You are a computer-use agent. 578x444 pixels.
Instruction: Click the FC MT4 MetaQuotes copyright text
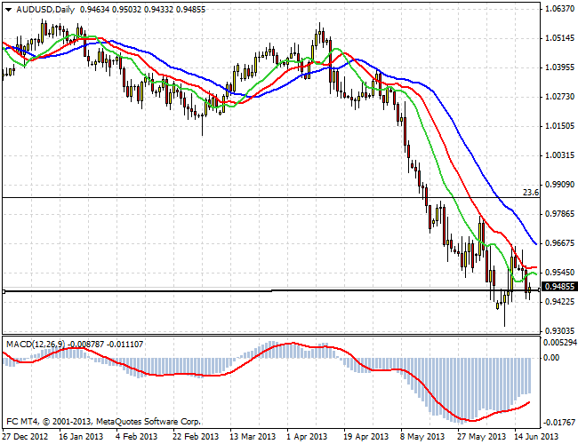(x=103, y=422)
